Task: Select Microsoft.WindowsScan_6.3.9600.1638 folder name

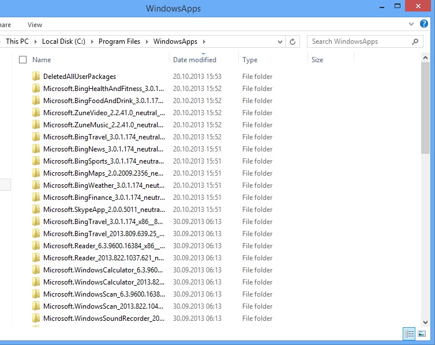Action: point(104,294)
